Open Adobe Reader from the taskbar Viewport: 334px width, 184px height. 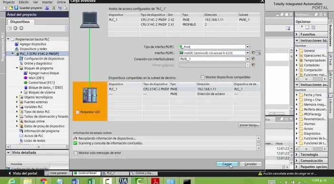click(155, 181)
